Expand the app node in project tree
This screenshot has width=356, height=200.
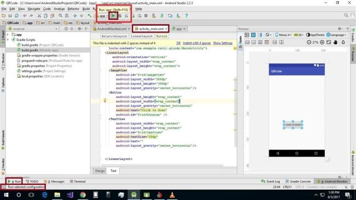point(8,35)
